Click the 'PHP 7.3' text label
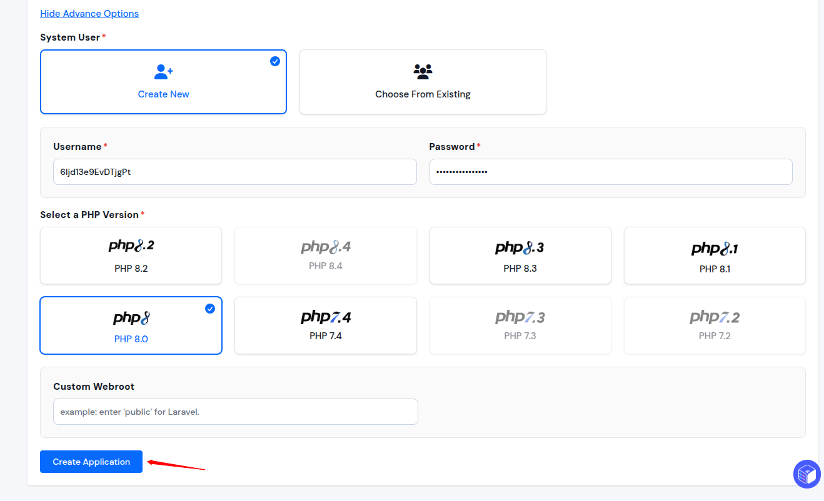Image resolution: width=824 pixels, height=501 pixels. pyautogui.click(x=520, y=336)
